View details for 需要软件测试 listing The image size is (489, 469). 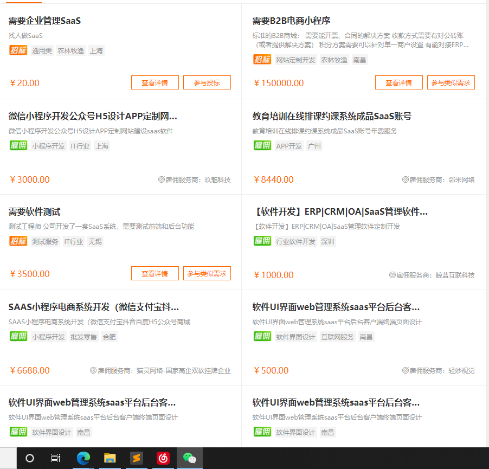(155, 273)
